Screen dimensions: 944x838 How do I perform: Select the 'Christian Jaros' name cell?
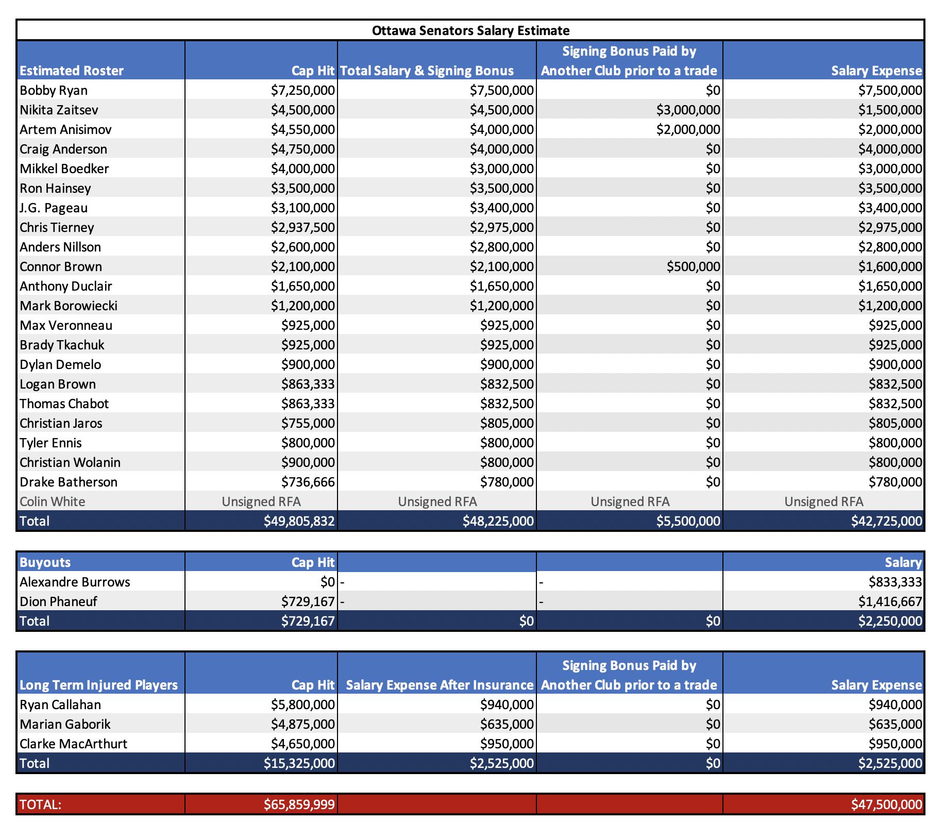click(101, 423)
